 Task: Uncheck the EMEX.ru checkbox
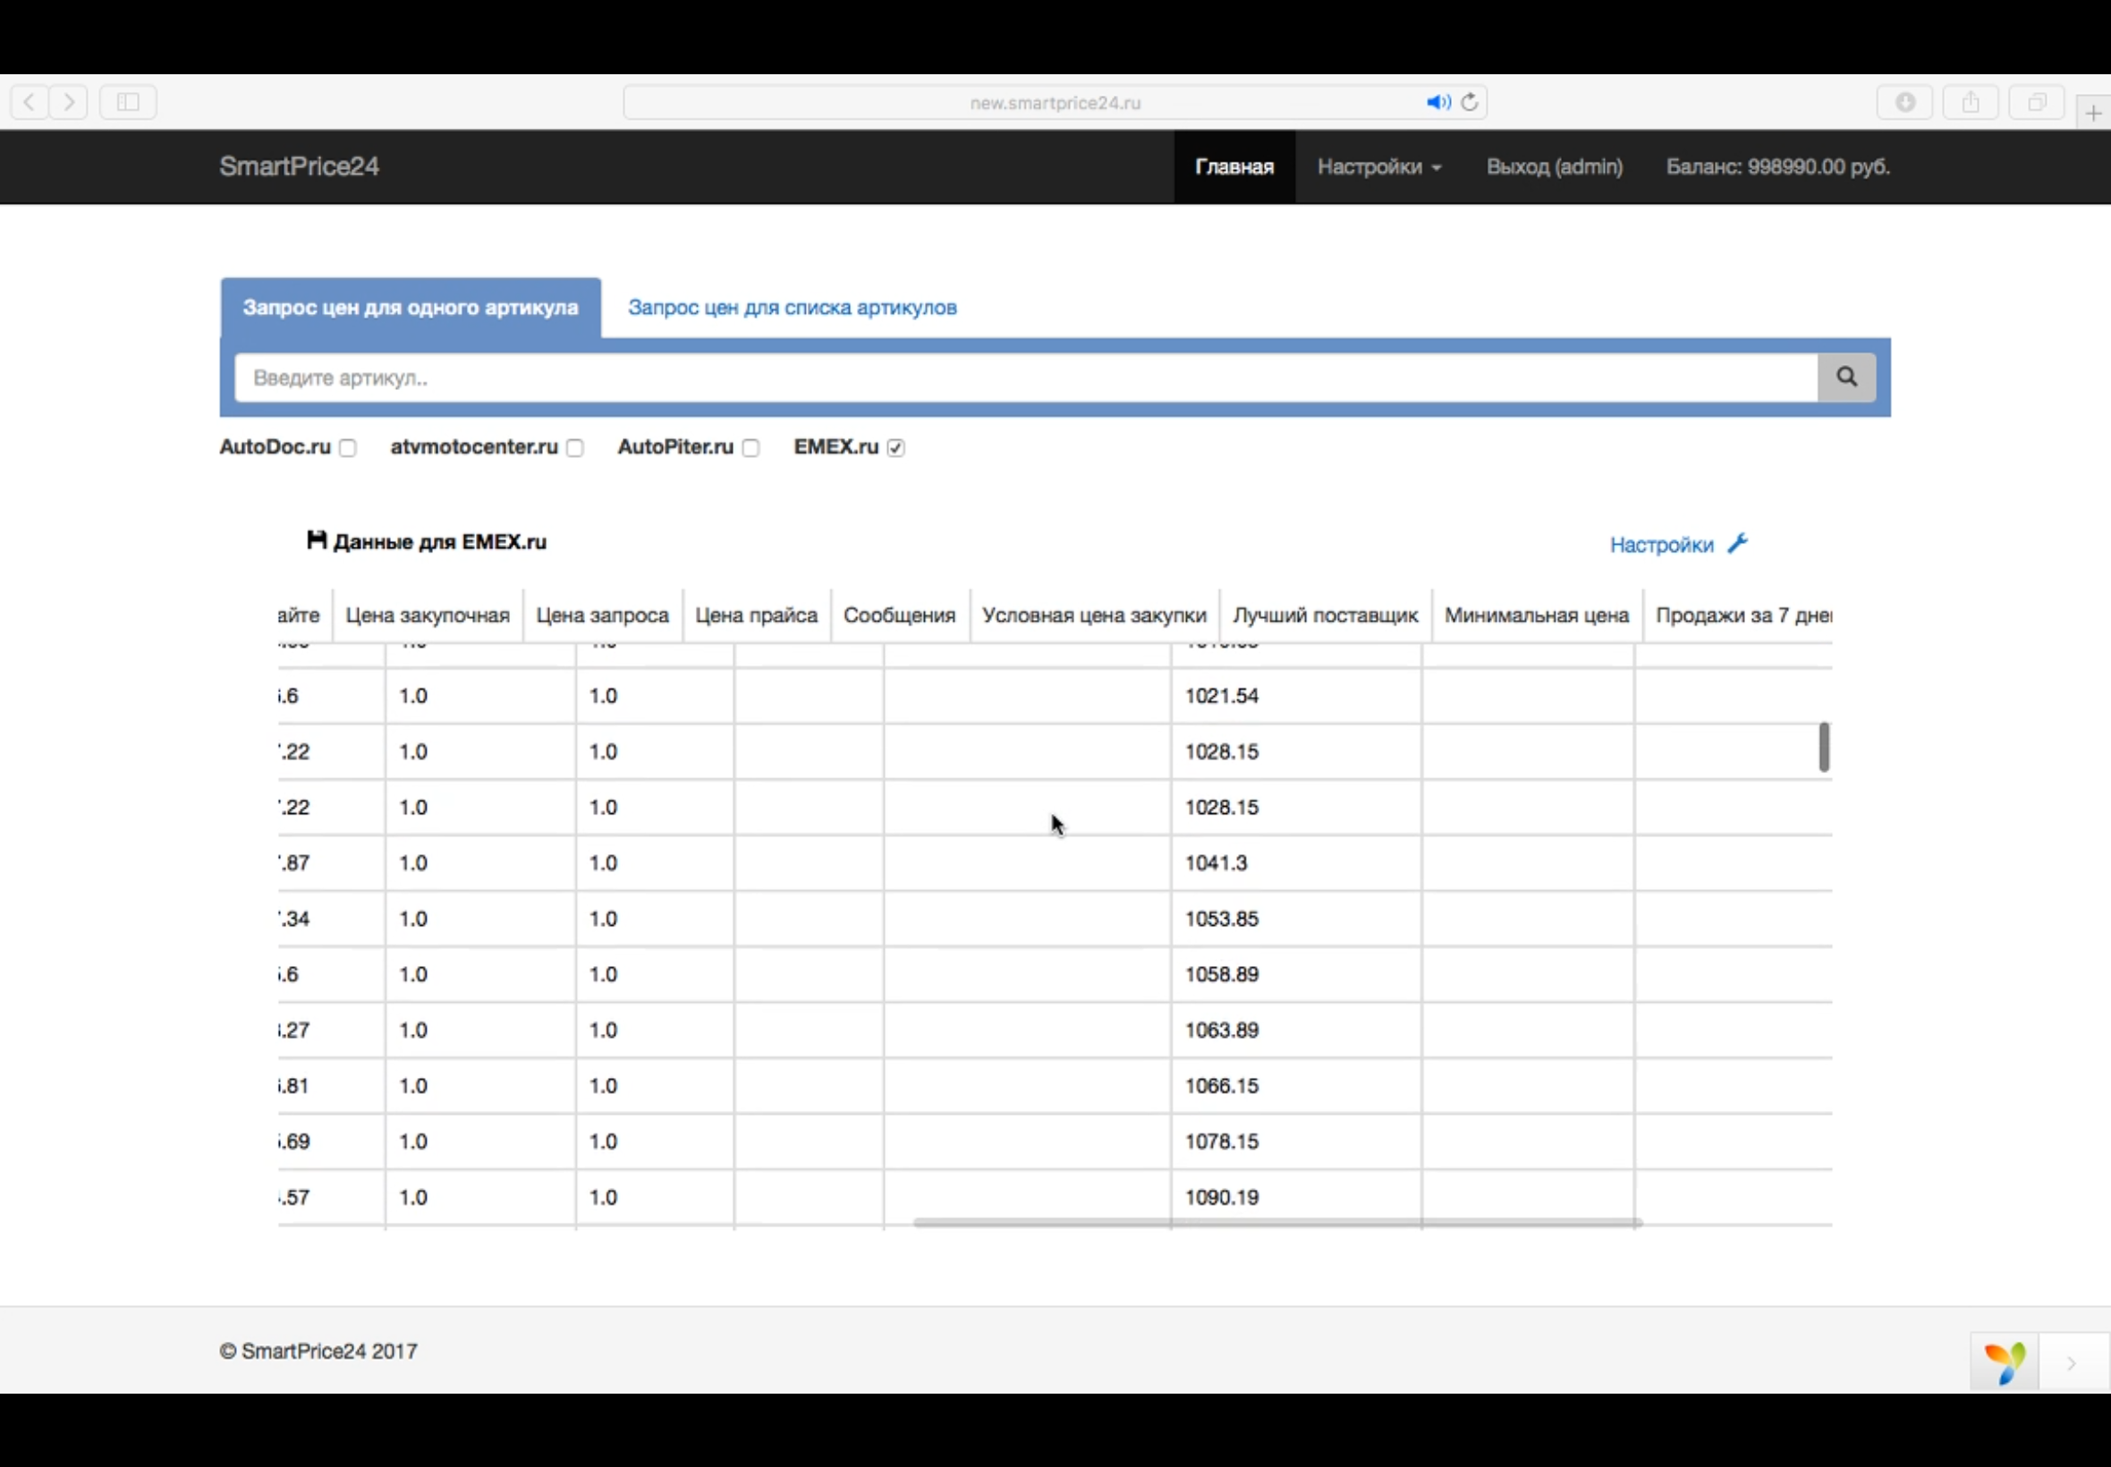(896, 447)
